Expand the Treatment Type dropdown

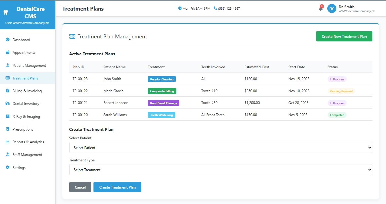tap(221, 170)
